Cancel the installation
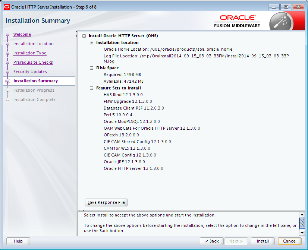This screenshot has height=250, width=308. point(289,241)
